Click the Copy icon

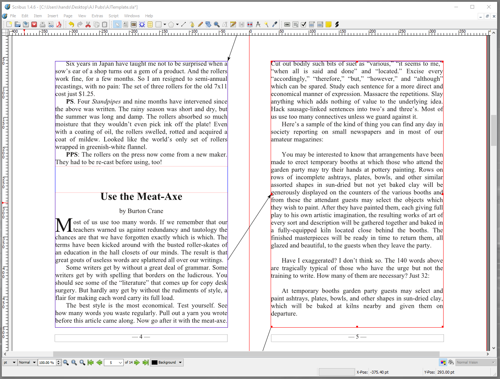tap(96, 24)
